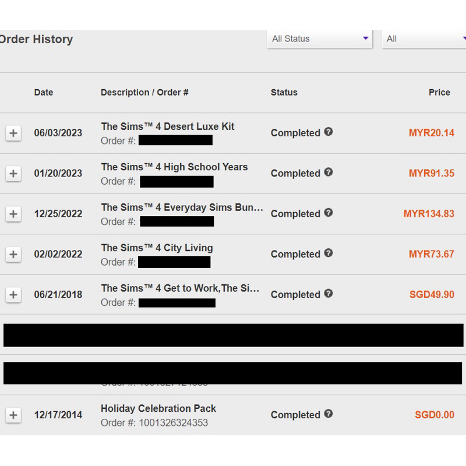The width and height of the screenshot is (466, 466).
Task: Open The Sims 4 High School Years entry
Action: click(x=174, y=167)
